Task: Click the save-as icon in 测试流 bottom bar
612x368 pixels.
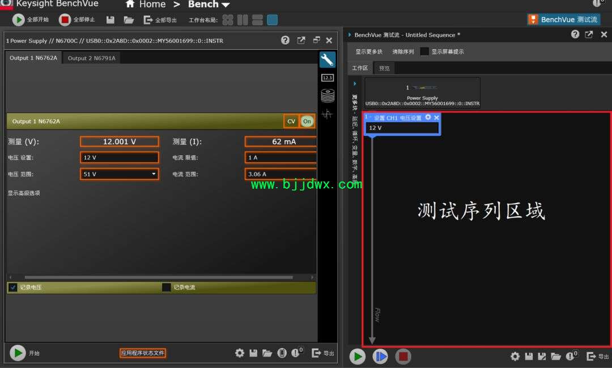Action: (x=542, y=356)
